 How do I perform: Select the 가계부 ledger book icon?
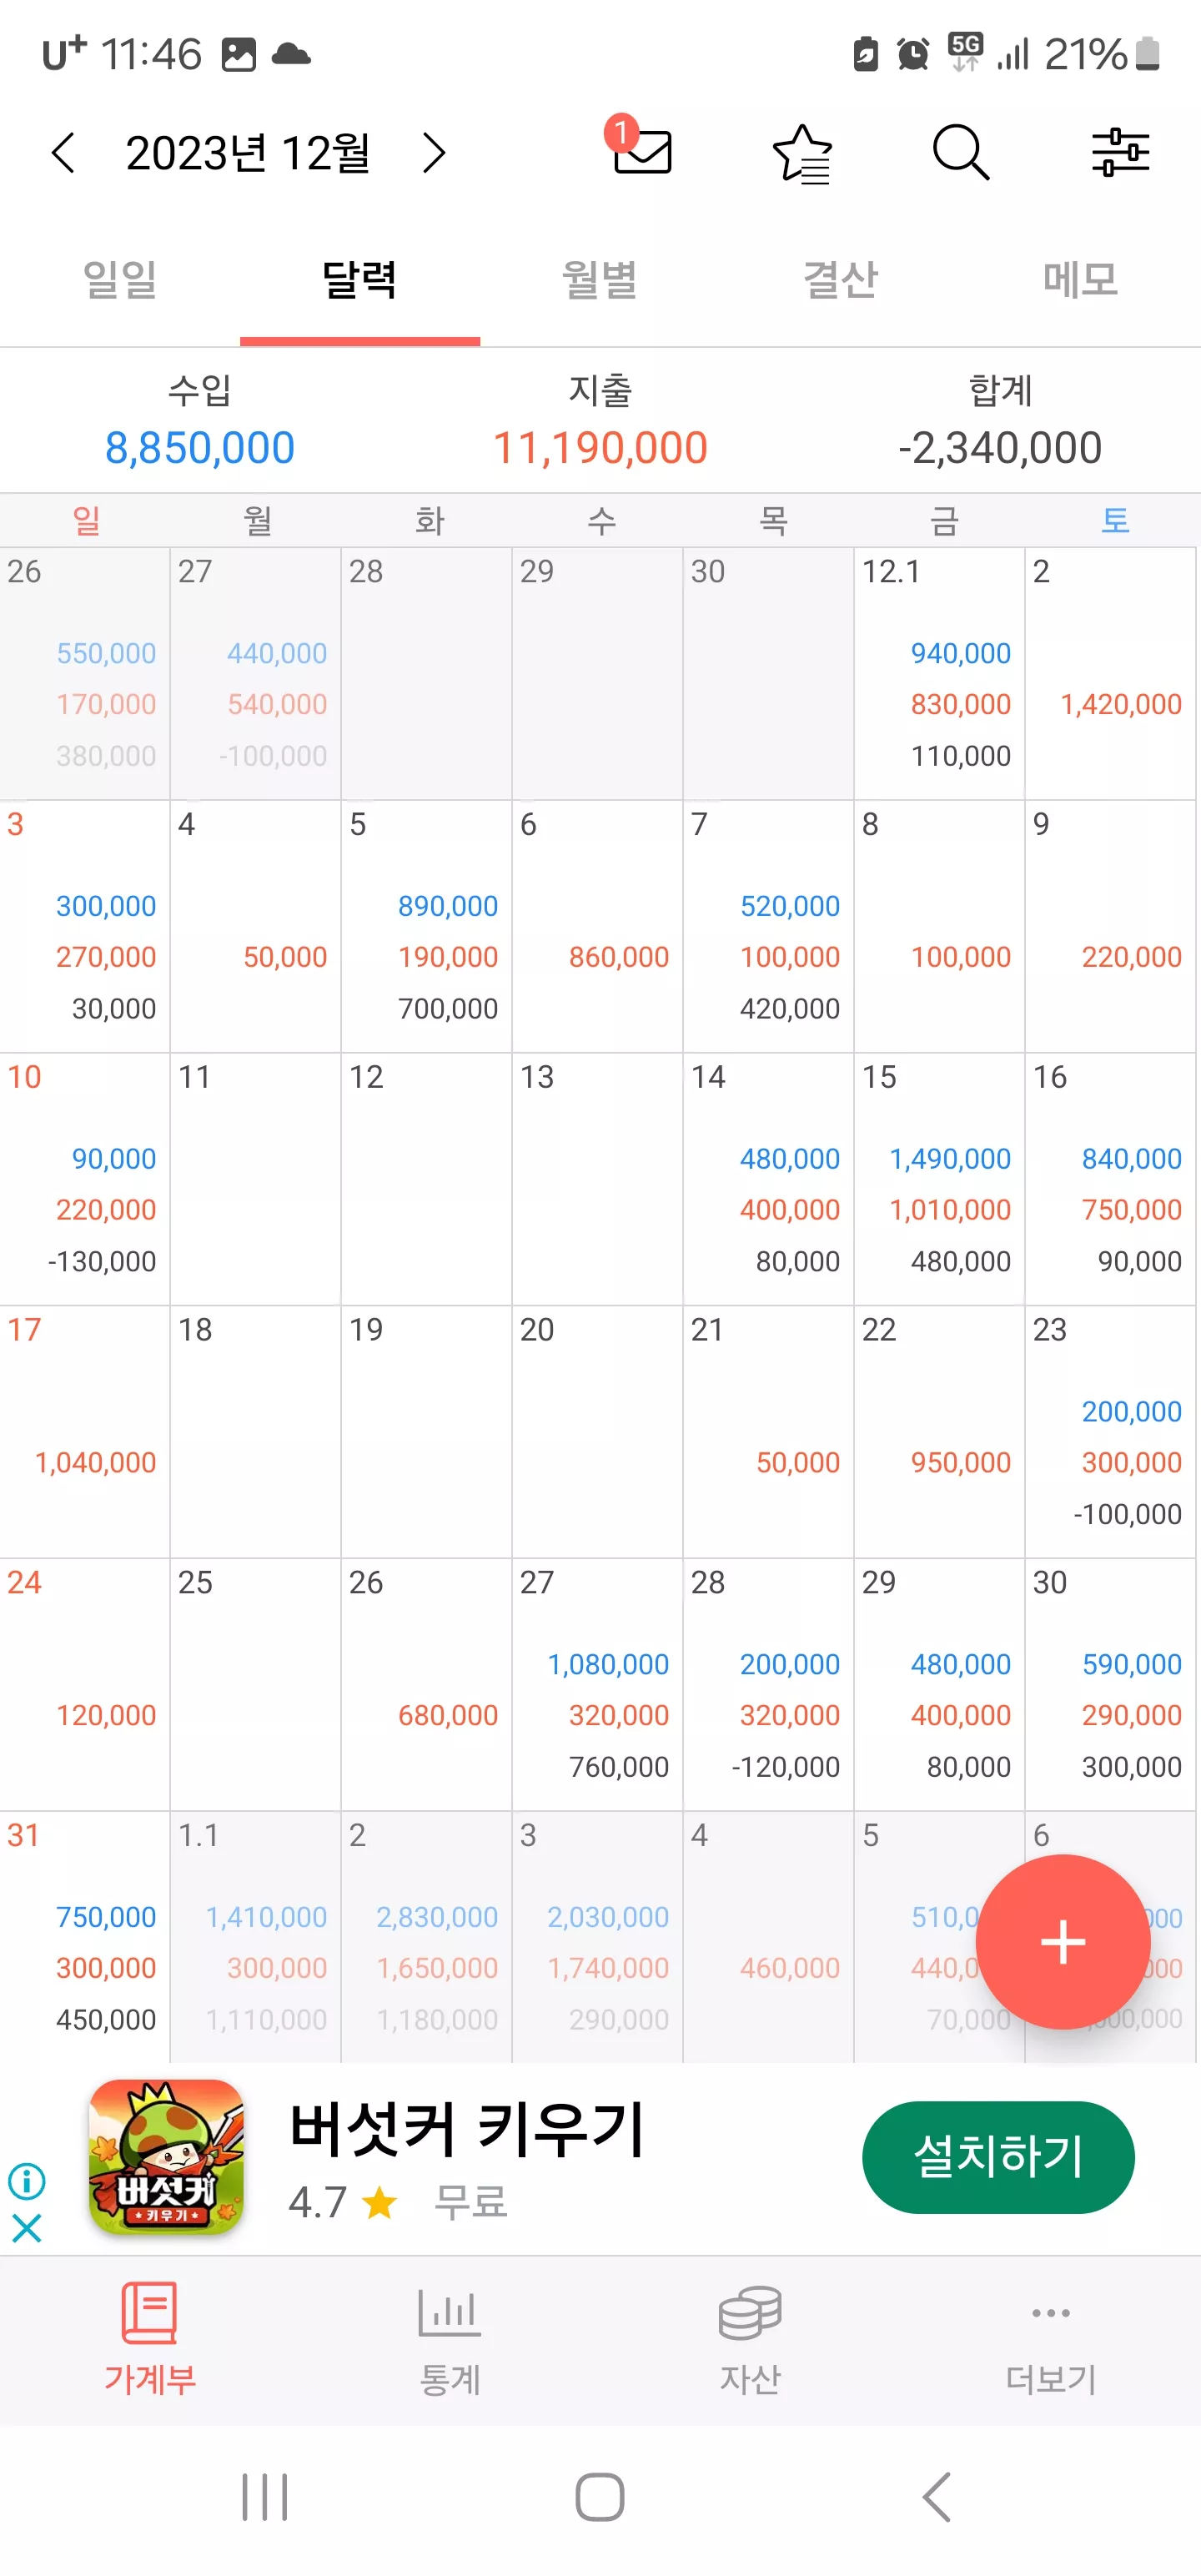click(149, 2312)
